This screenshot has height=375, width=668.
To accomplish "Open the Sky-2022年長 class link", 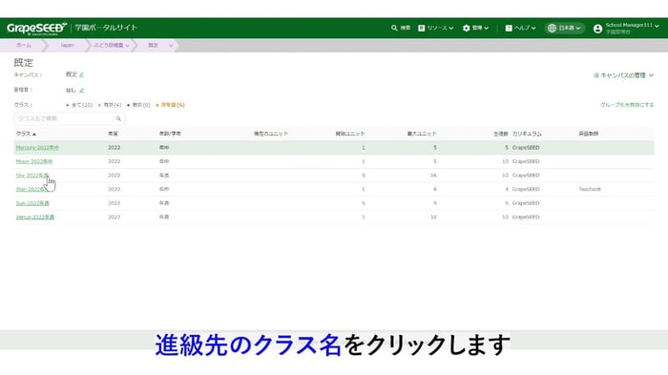I will click(32, 176).
